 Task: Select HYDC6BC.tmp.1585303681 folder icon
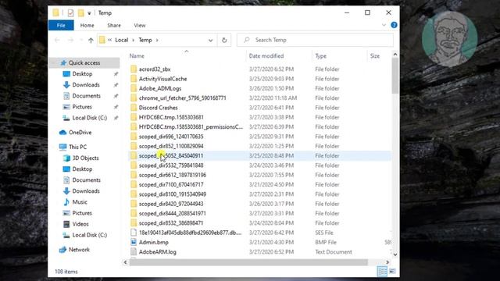click(x=134, y=117)
